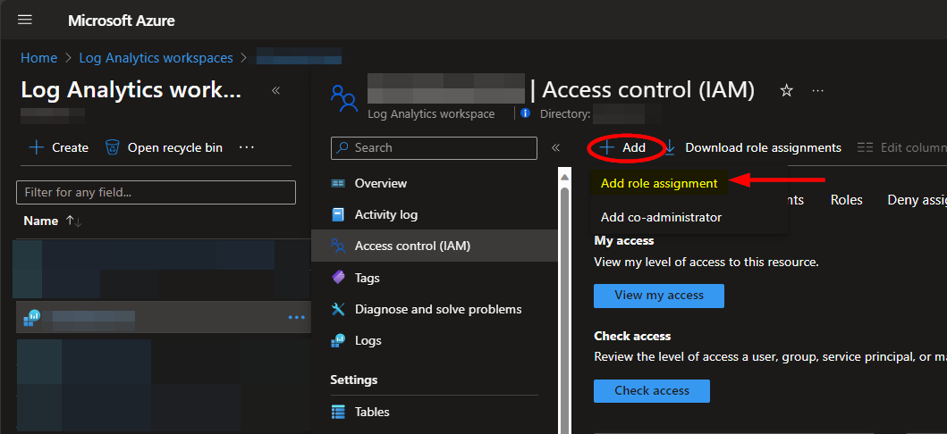This screenshot has height=434, width=947.
Task: Go to Home breadcrumb
Action: tap(38, 58)
